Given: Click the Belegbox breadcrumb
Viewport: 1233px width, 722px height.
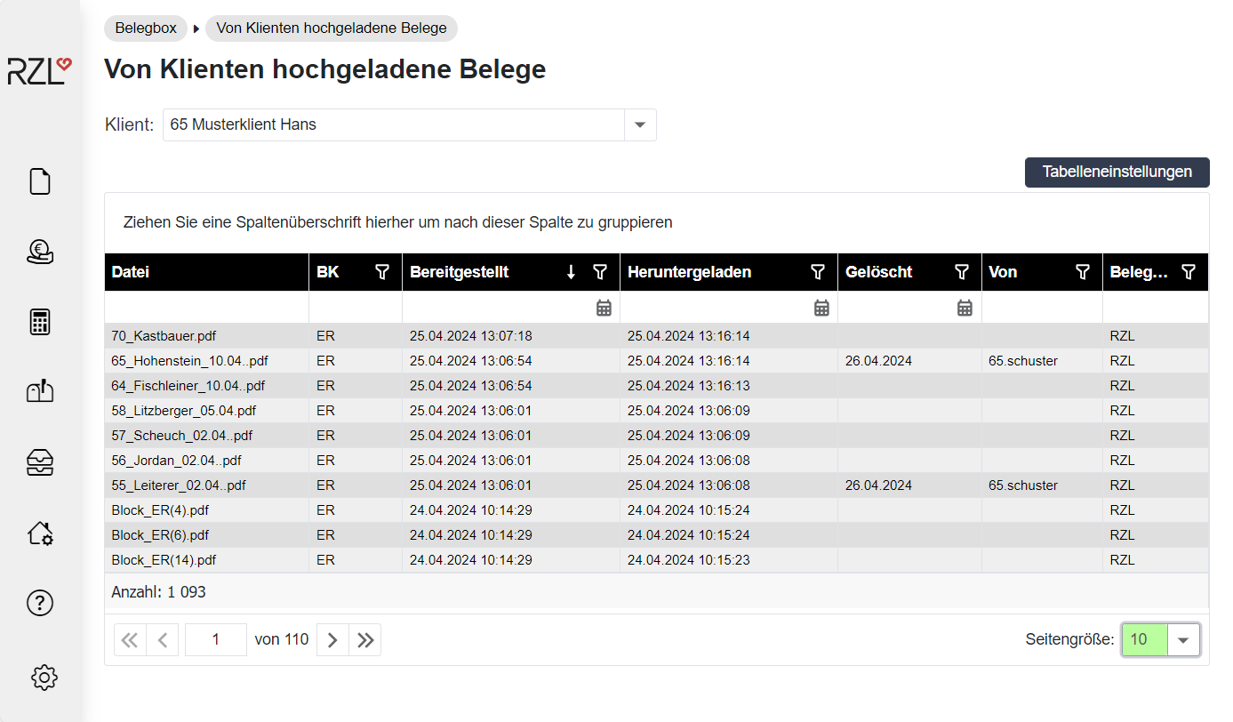Looking at the screenshot, I should click(146, 28).
